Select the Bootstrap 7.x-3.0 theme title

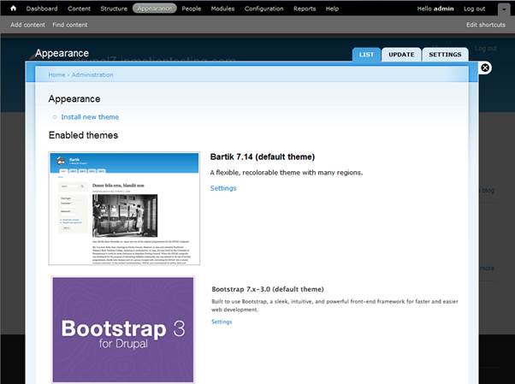tap(268, 289)
